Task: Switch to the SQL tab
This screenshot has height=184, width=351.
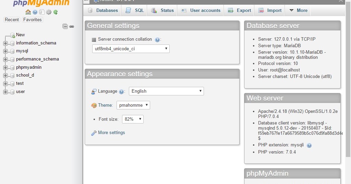Action: click(x=134, y=10)
